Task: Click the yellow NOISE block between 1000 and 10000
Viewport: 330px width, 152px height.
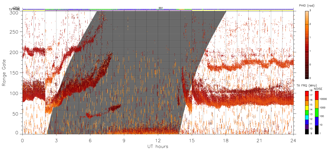Action: tap(316, 104)
